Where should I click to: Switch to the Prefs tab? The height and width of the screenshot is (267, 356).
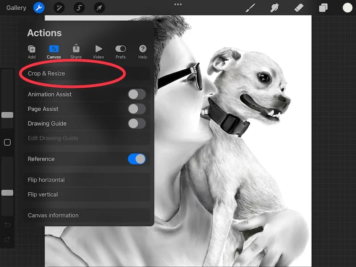click(x=120, y=52)
